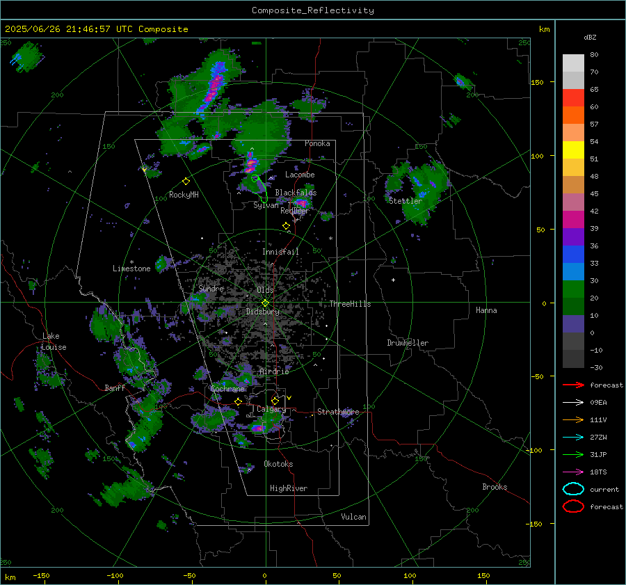Click the HighRiver town label
Screen dimensions: 626x585
point(289,488)
